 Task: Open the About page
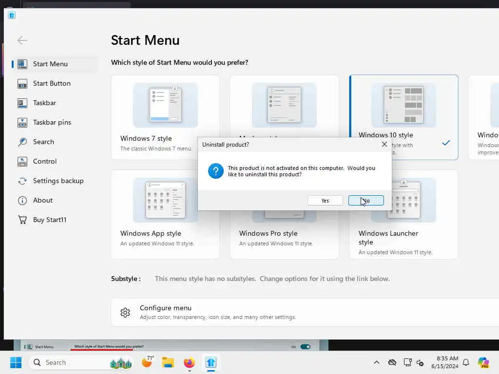43,200
